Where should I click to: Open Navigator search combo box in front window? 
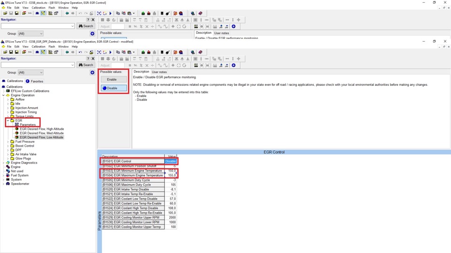(38, 65)
